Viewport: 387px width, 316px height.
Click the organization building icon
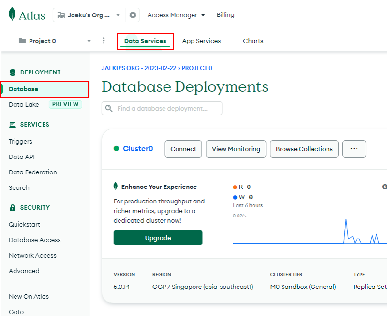61,15
